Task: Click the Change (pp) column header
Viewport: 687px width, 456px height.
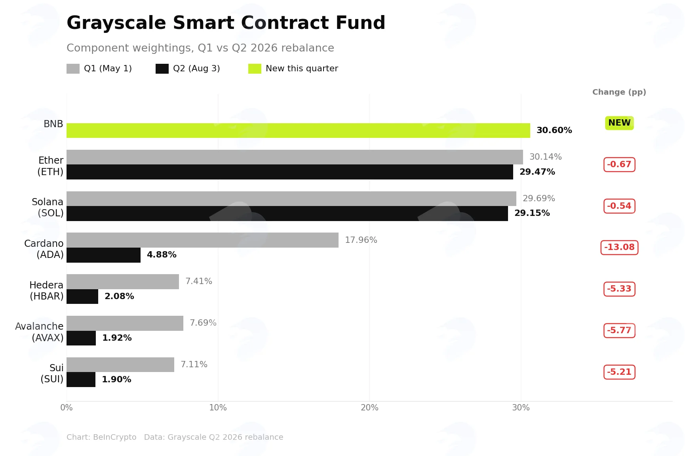Action: (x=619, y=92)
